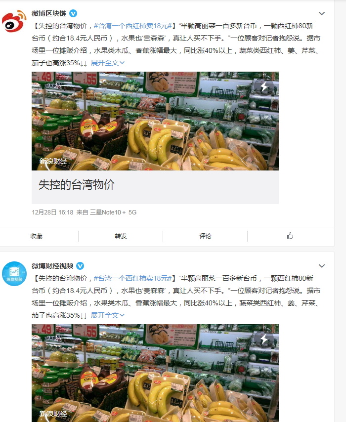The height and width of the screenshot is (422, 346).
Task: Open hashtag #台湾一个西红柿卖18元# in second post
Action: (133, 278)
